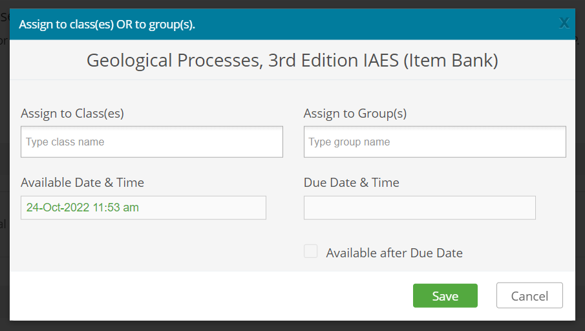585x331 pixels.
Task: Cancel the assignment dialog
Action: tap(529, 295)
